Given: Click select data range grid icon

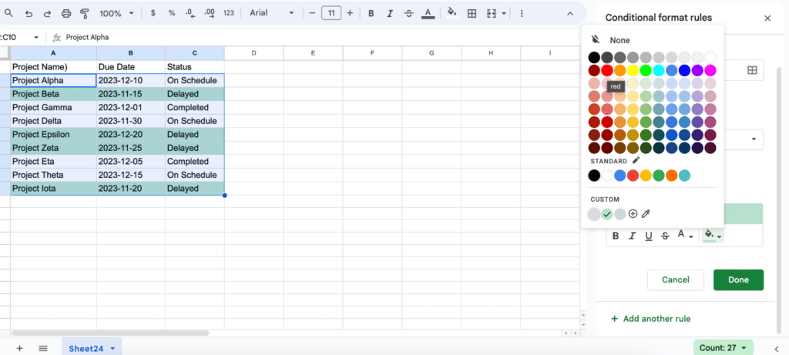Looking at the screenshot, I should [752, 70].
